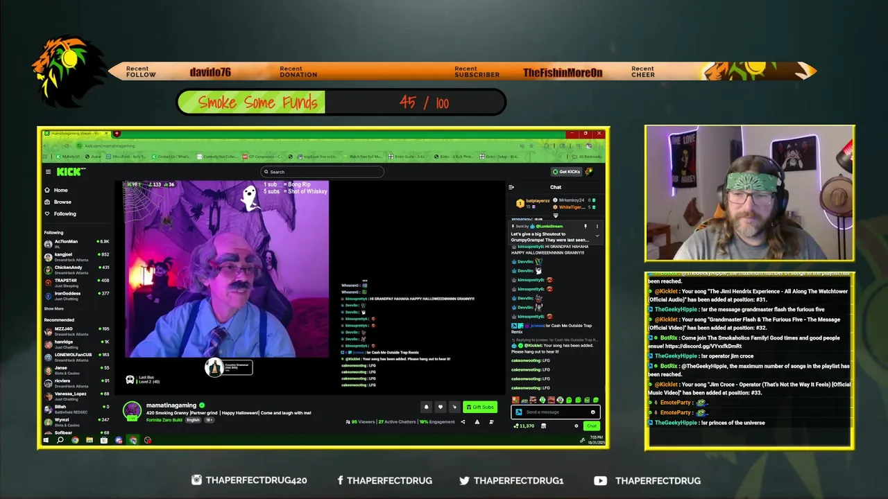
Task: Click the 11,370 channel points balance
Action: point(524,426)
